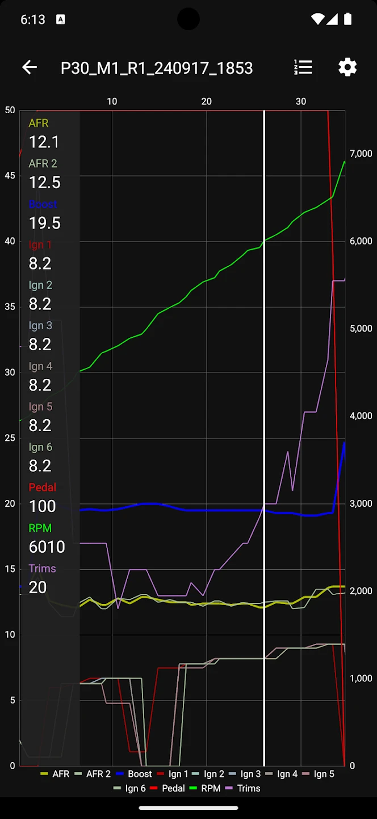Tap the keyboard indicator icon in status bar
The width and height of the screenshot is (377, 819).
click(61, 19)
